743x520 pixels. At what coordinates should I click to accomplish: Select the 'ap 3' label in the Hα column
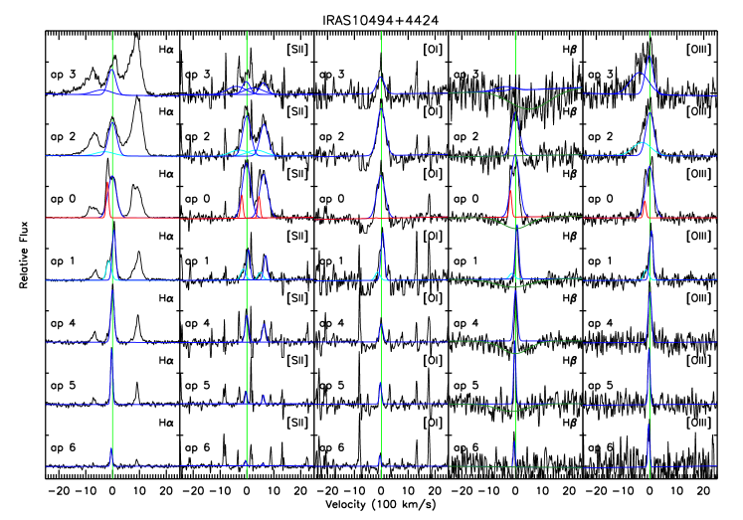coord(63,75)
